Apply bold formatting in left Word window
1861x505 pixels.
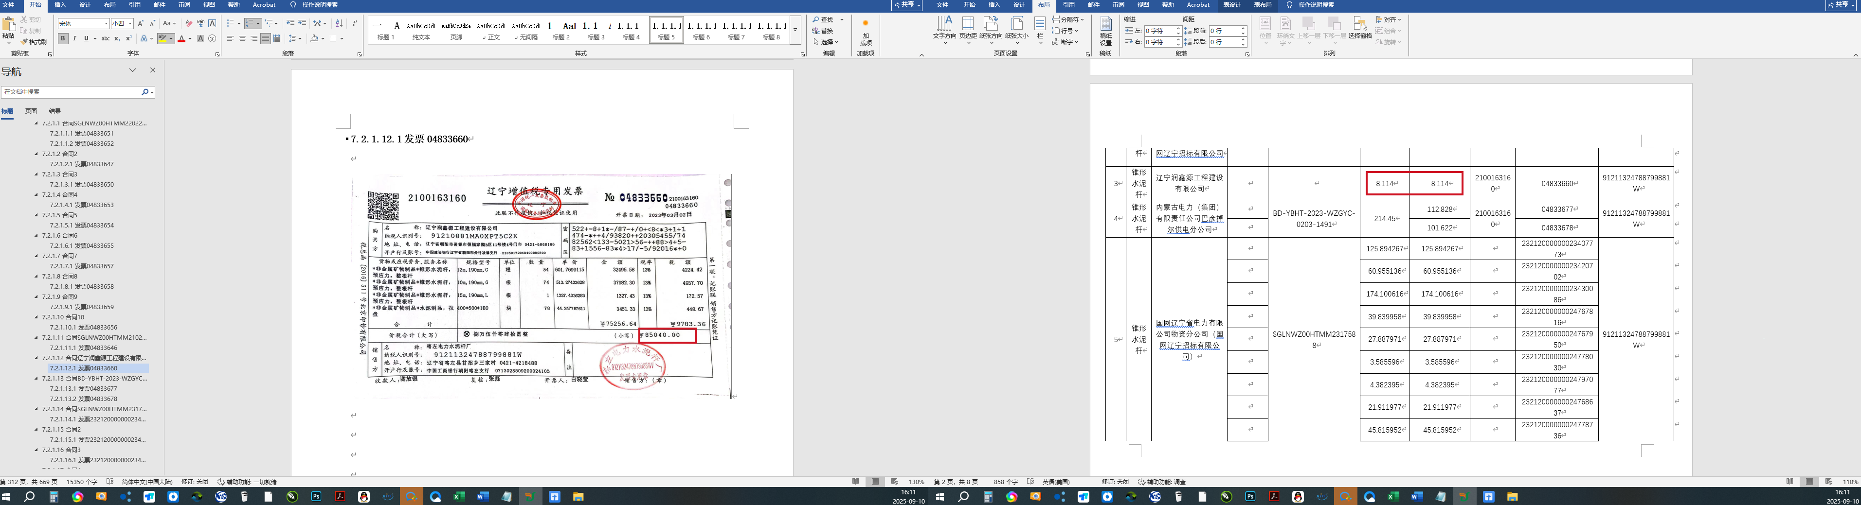tap(63, 38)
